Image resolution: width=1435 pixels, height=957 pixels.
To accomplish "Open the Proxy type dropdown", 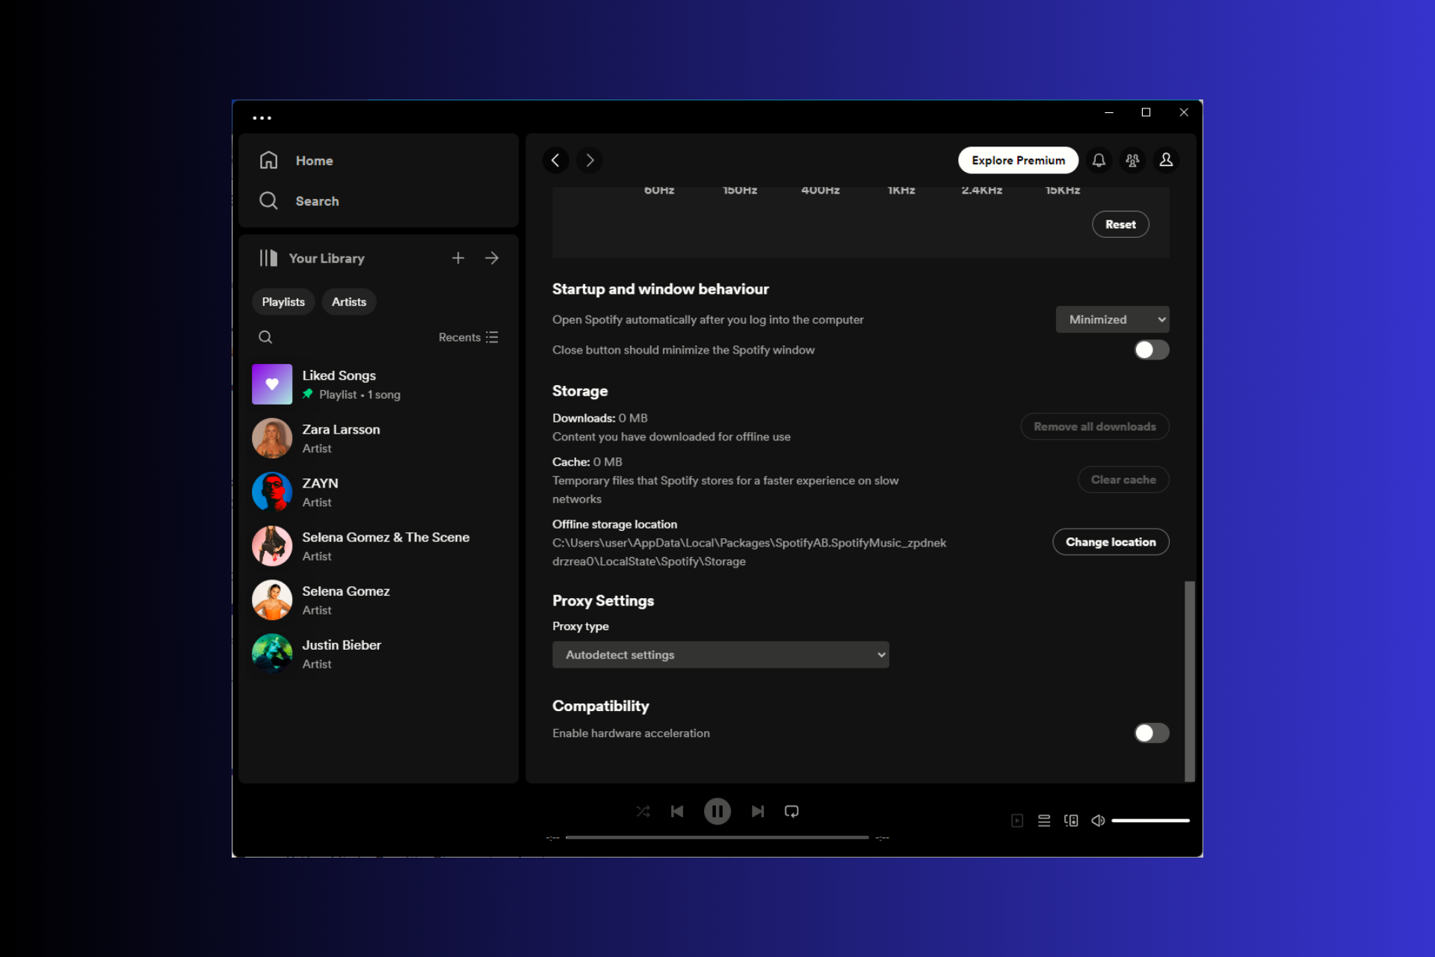I will click(x=720, y=655).
